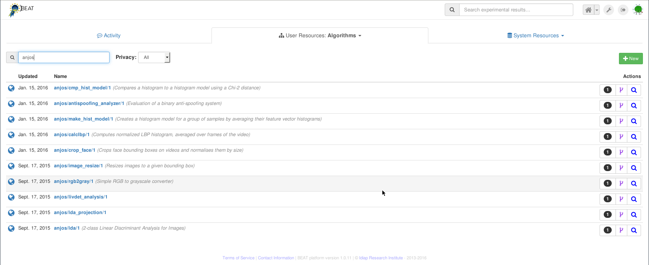Viewport: 649px width, 265px height.
Task: Open anjos/image_resize/1 algorithm link
Action: (78, 166)
